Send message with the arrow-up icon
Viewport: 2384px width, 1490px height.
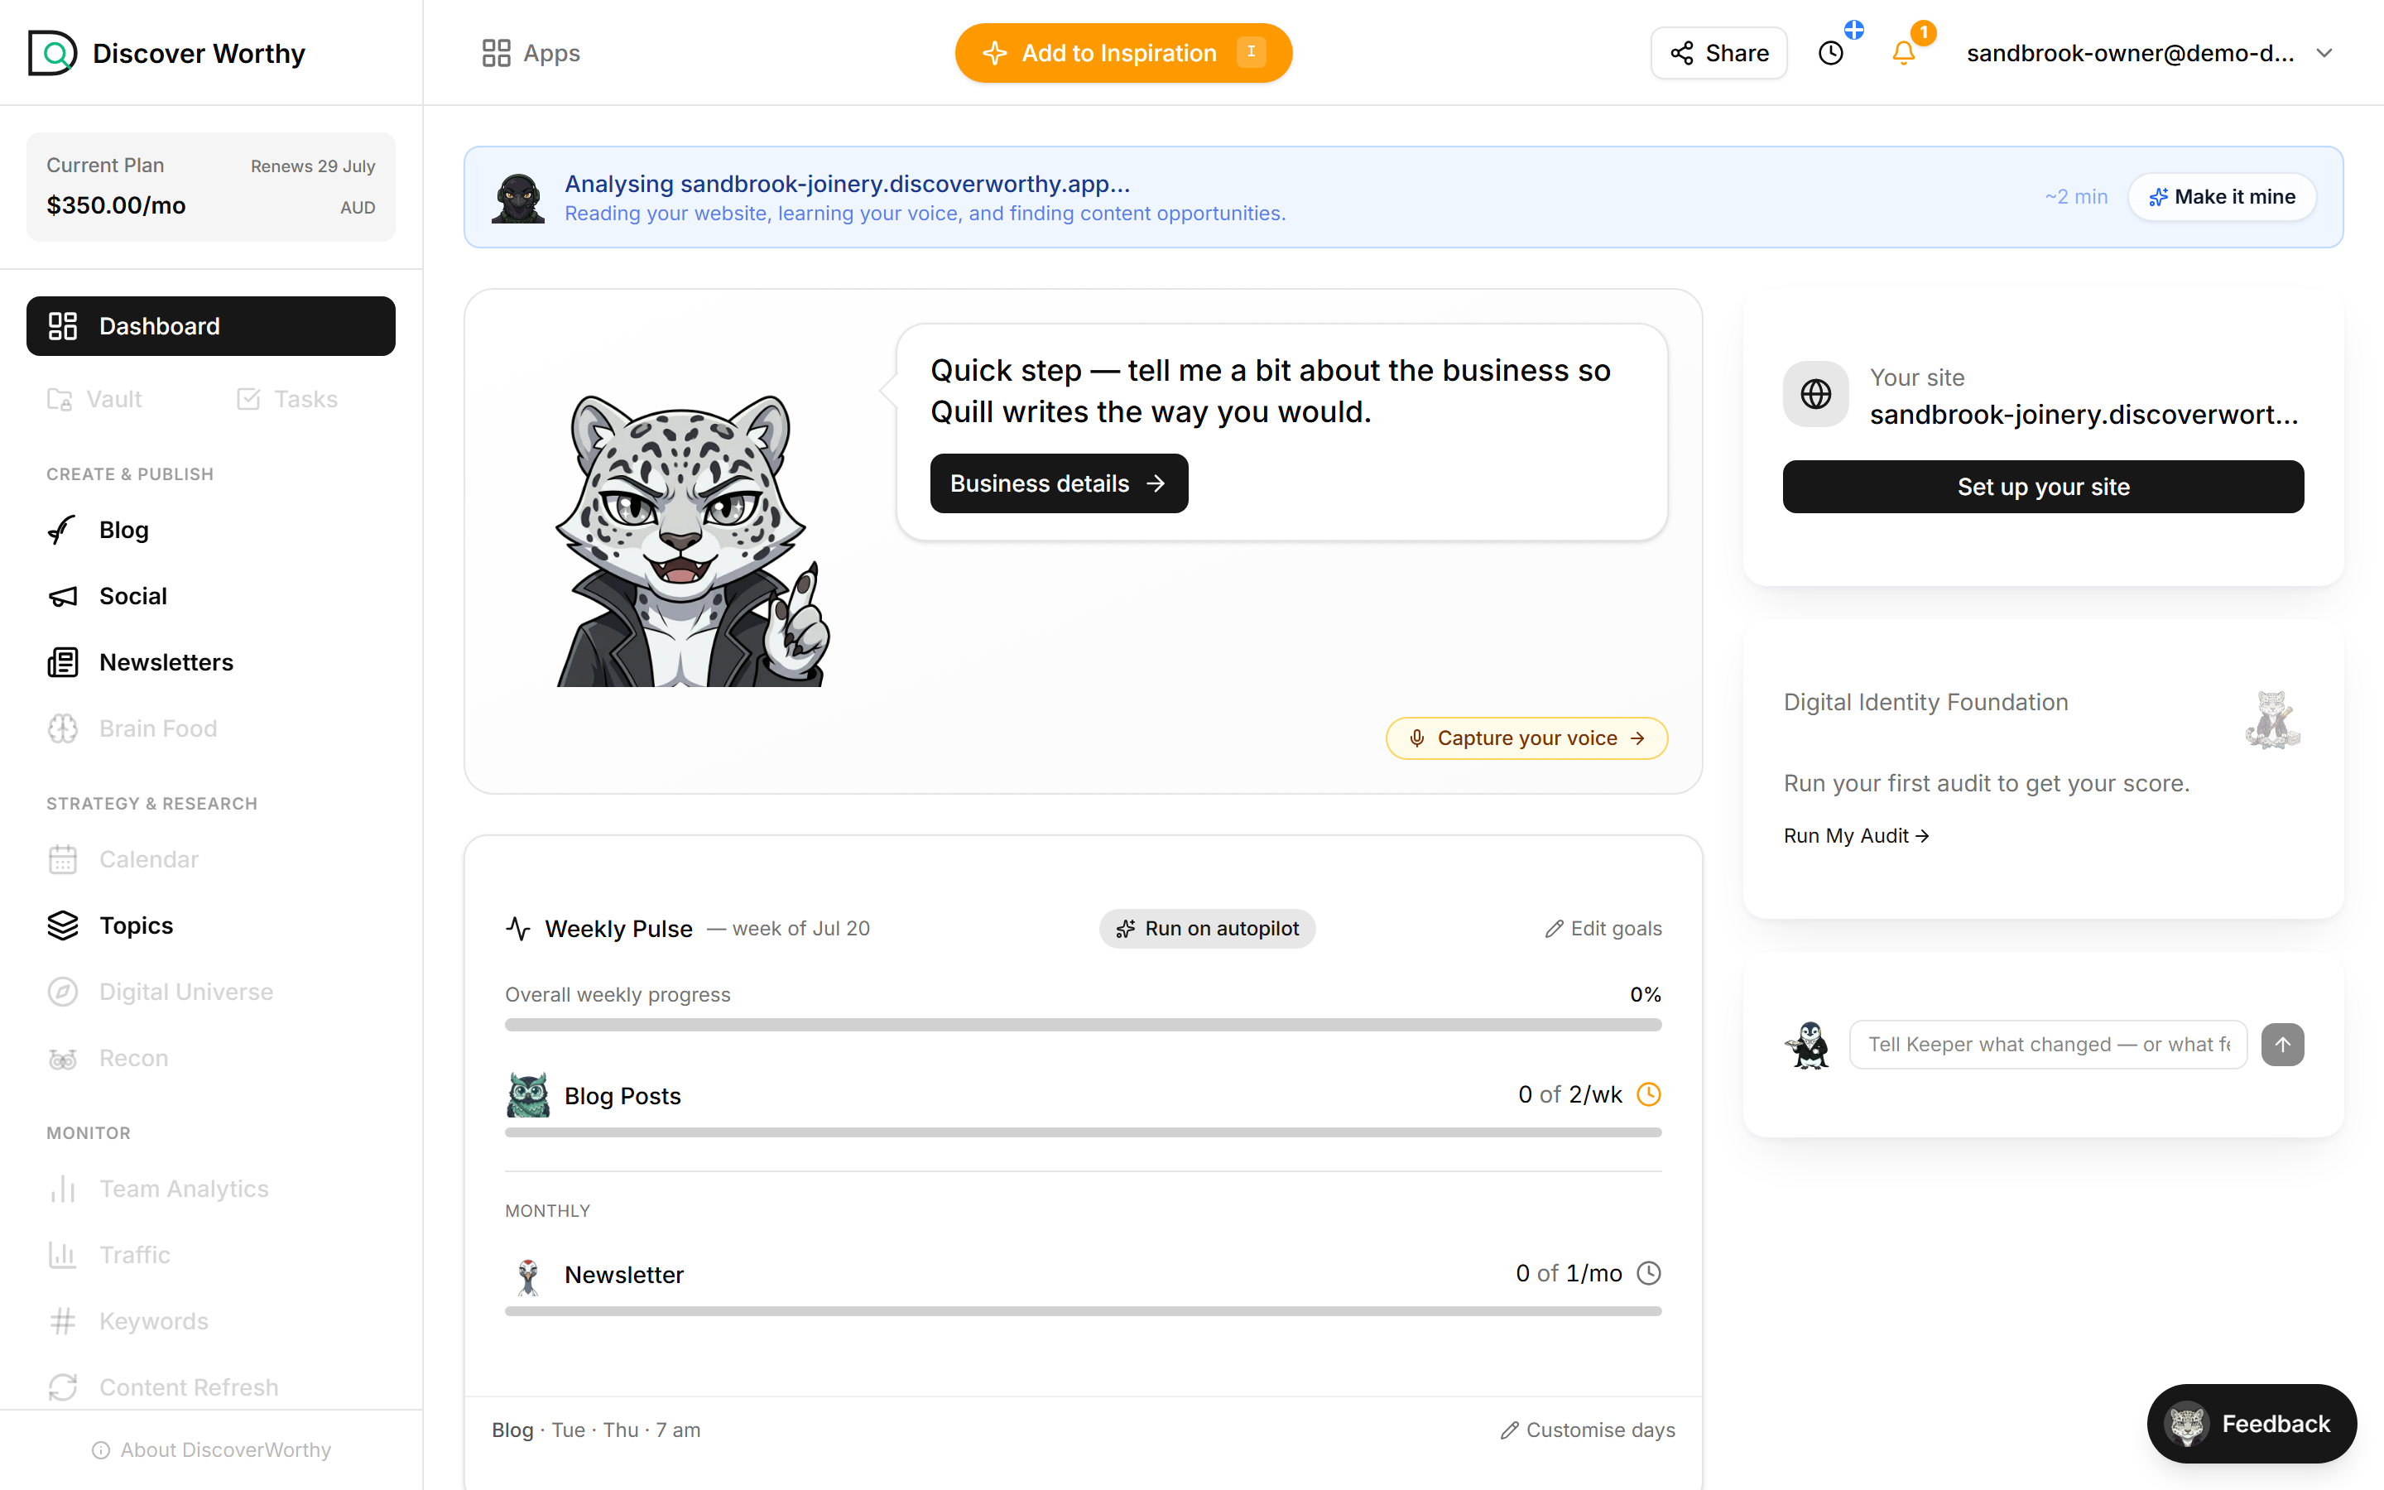tap(2282, 1045)
